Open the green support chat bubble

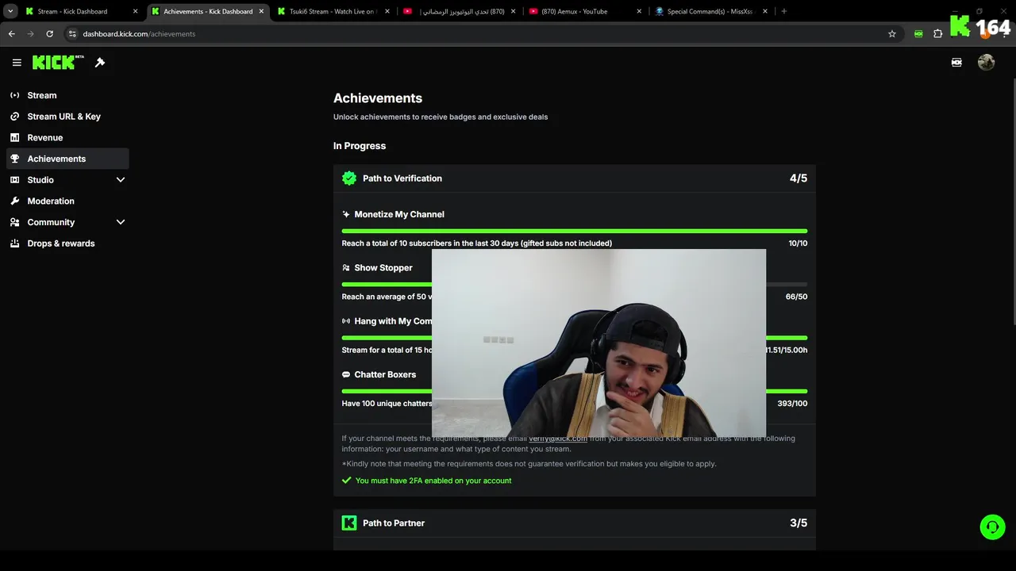[x=992, y=527]
